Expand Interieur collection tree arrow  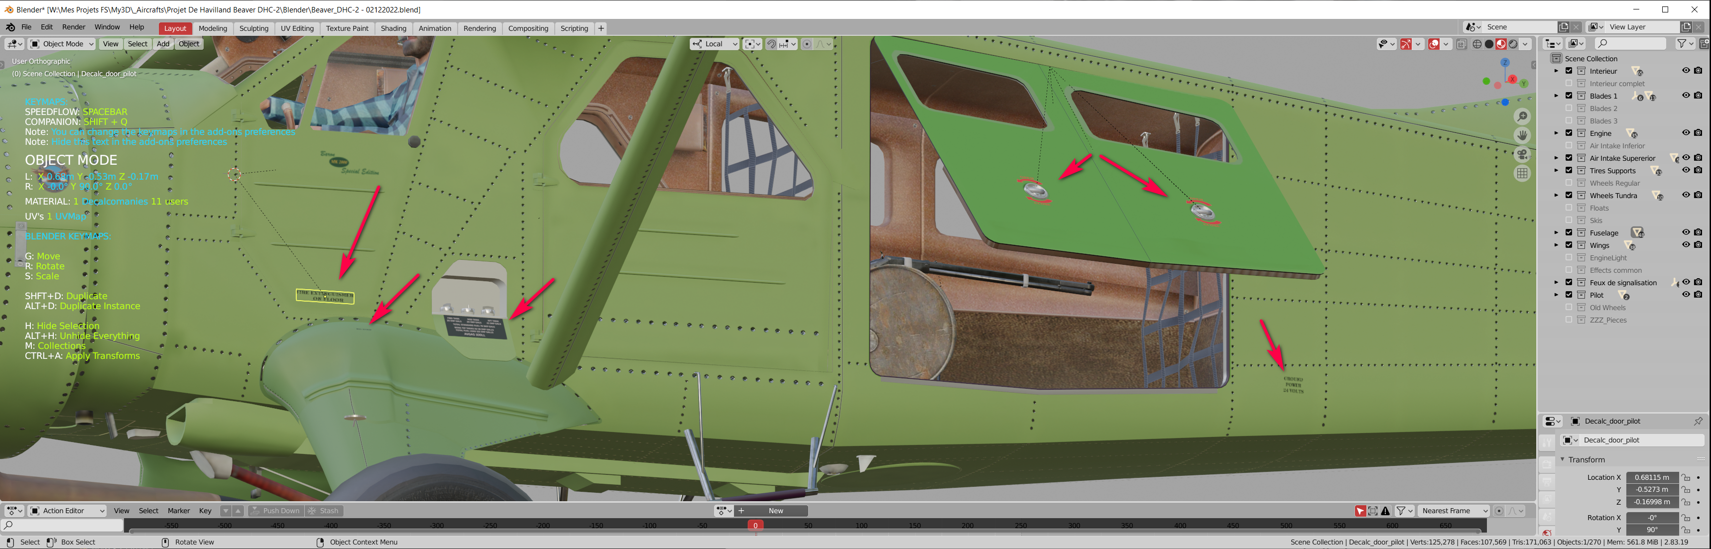1556,71
